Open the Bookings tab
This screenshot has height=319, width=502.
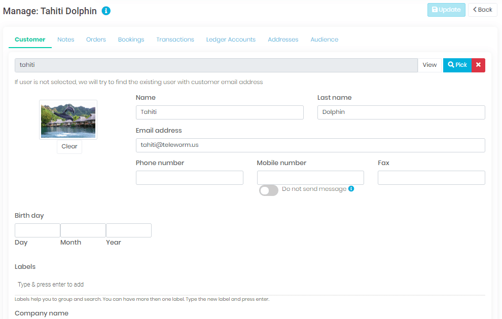[x=131, y=39]
